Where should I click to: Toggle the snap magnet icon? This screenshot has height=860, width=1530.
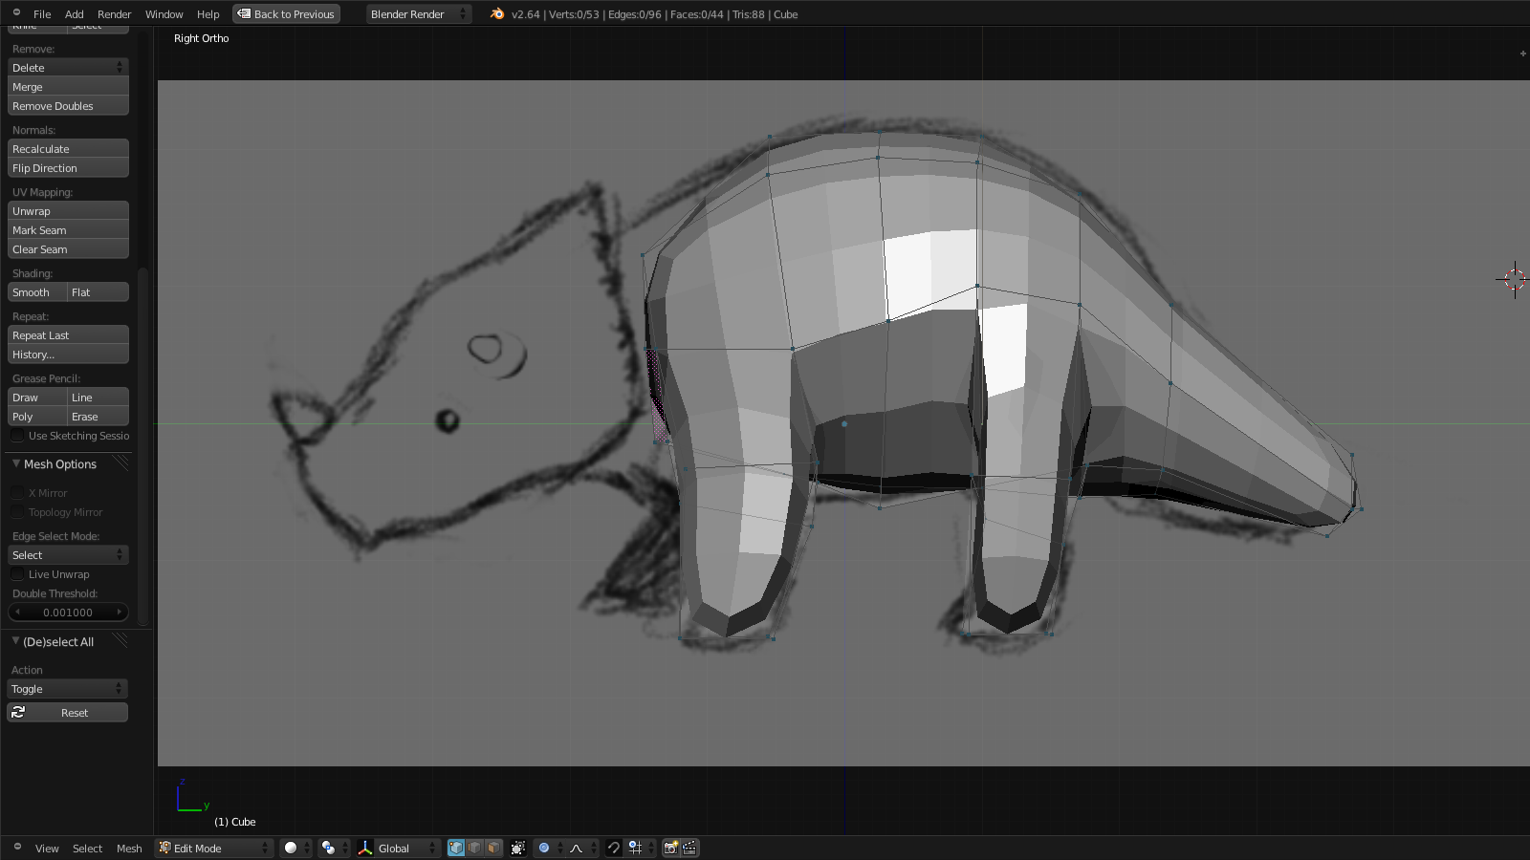614,848
